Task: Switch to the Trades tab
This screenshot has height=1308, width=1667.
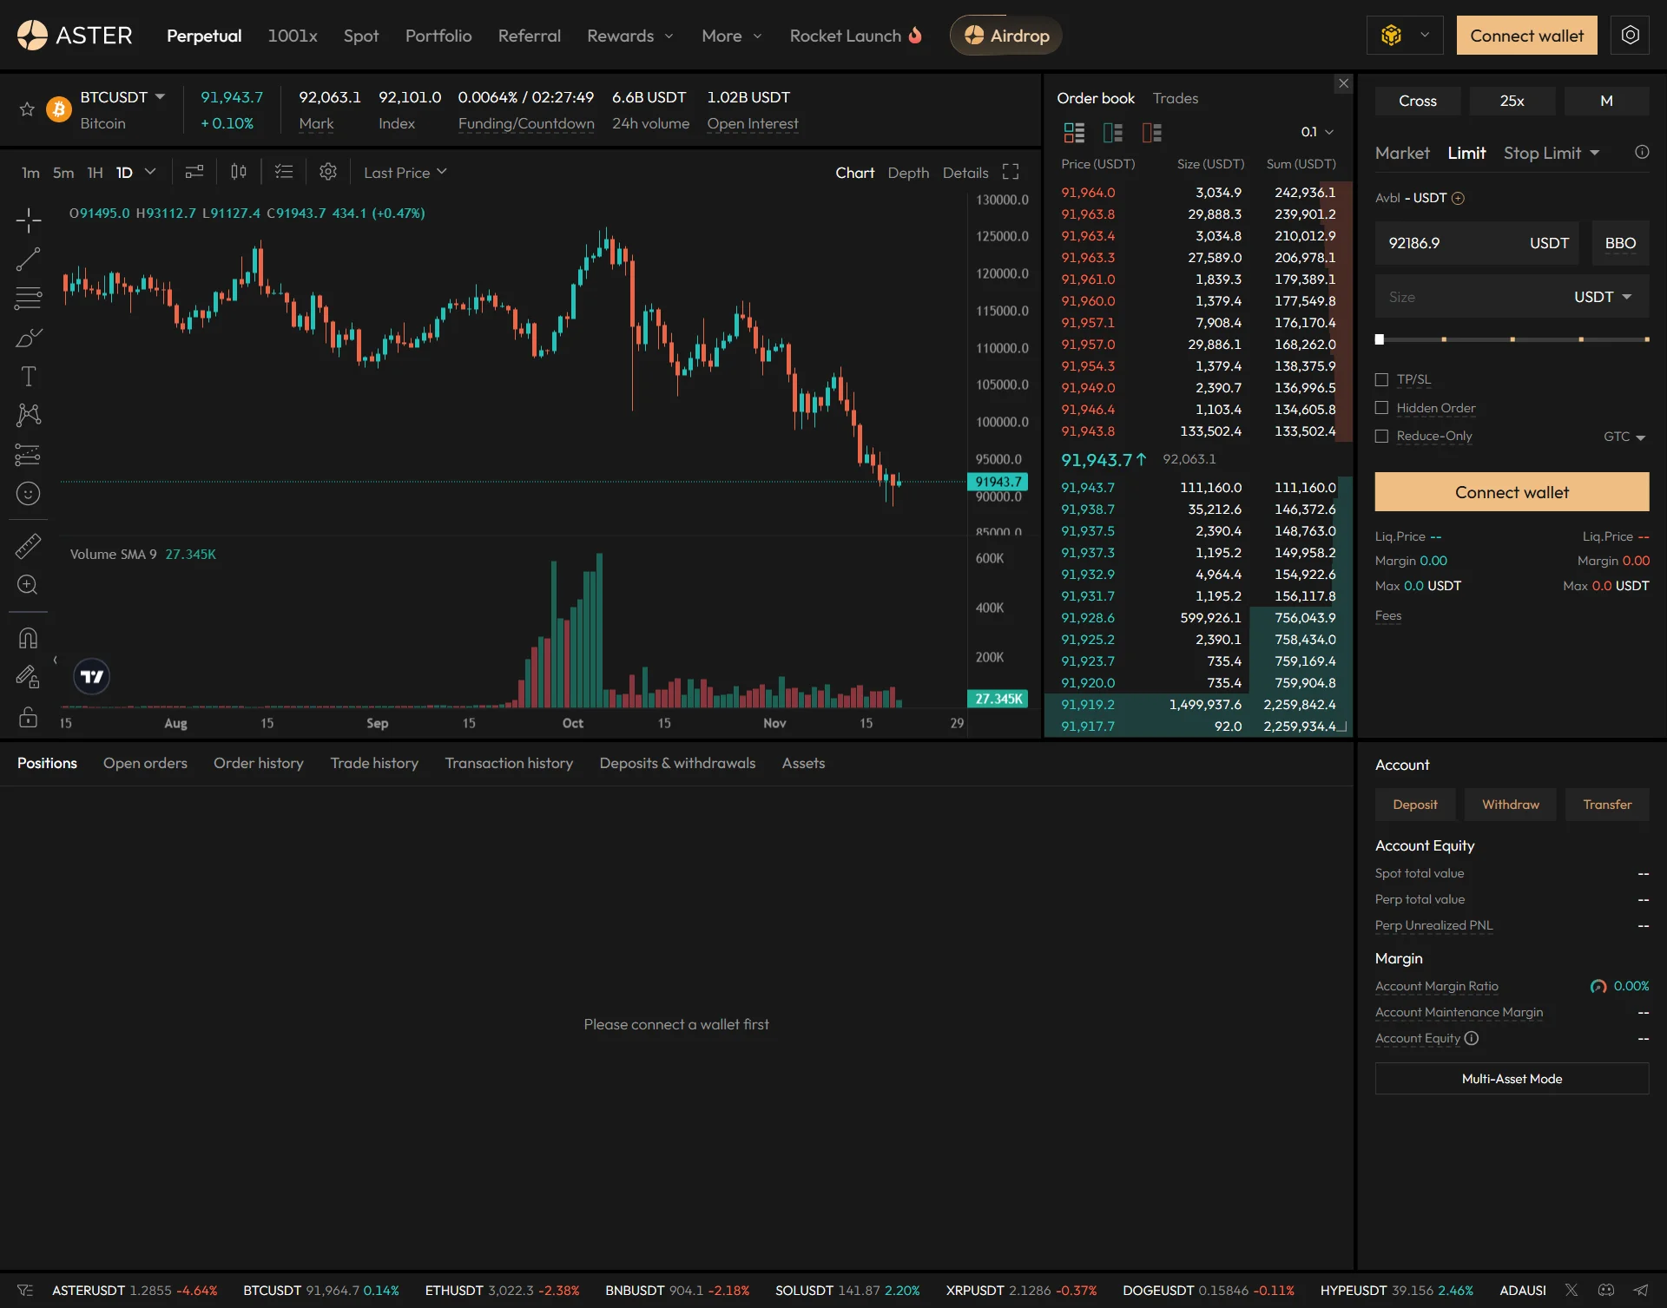Action: pos(1175,98)
